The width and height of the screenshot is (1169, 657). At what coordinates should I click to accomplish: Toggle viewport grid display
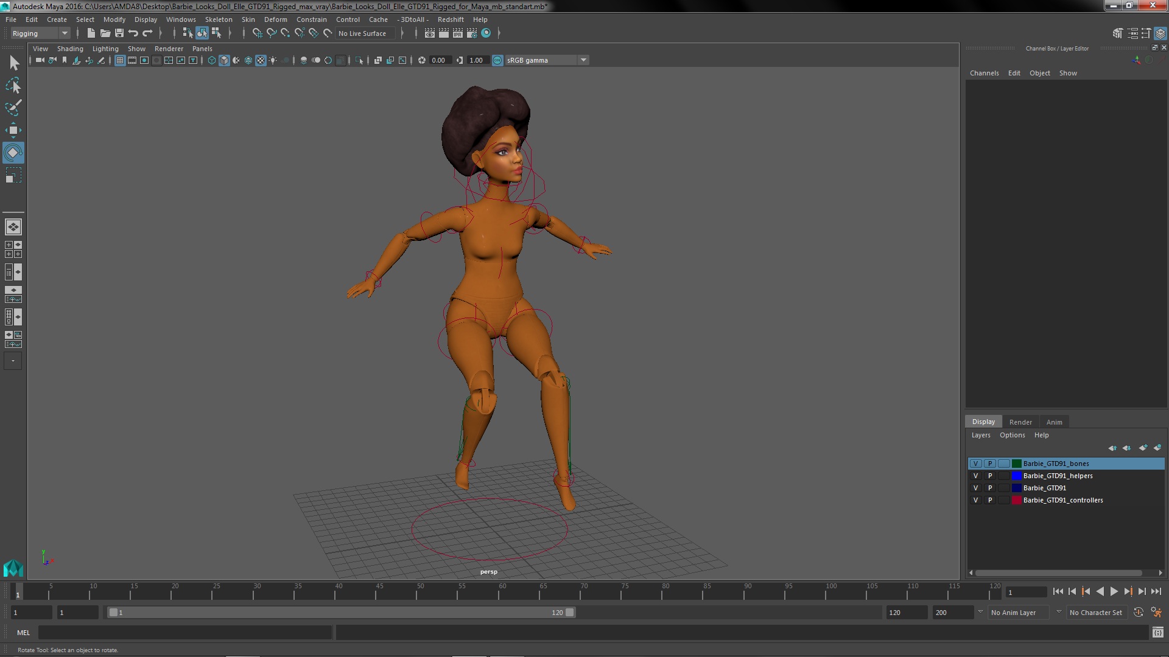(x=120, y=60)
